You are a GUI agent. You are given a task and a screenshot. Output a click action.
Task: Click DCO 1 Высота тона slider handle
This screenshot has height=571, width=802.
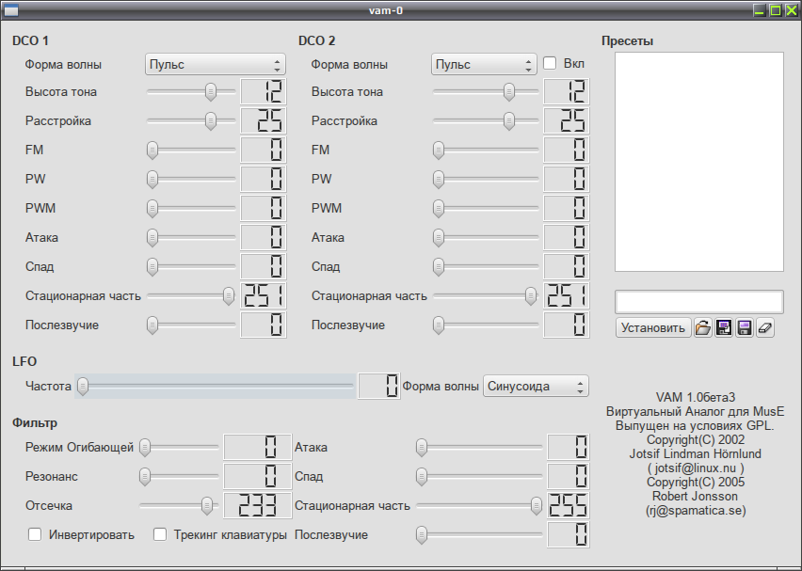(x=211, y=92)
